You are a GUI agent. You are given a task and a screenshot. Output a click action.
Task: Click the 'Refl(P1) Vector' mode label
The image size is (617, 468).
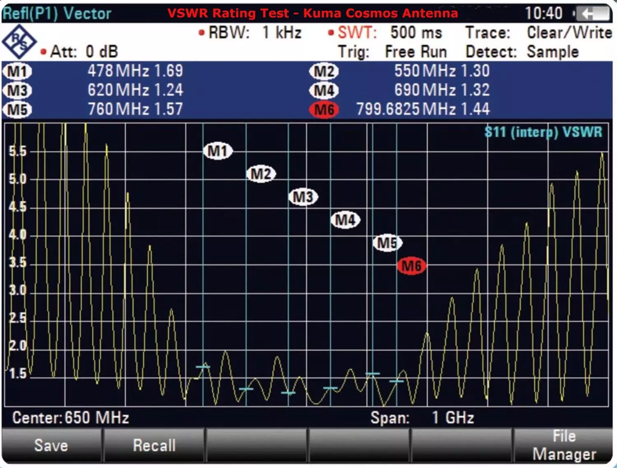point(57,14)
